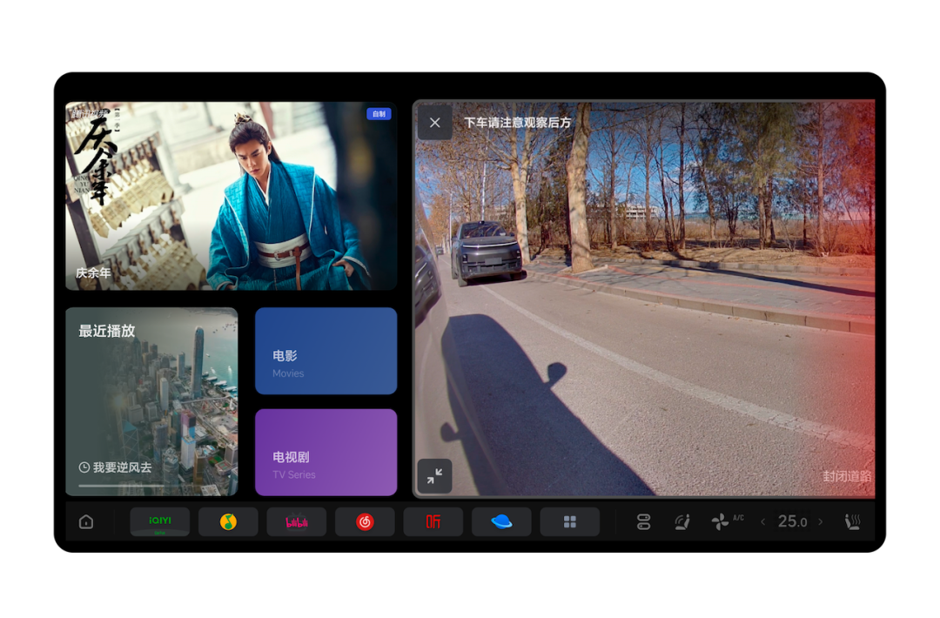Viewport: 940px width, 618px height.
Task: Resume 我要逆风去 in recently played
Action: tap(151, 401)
